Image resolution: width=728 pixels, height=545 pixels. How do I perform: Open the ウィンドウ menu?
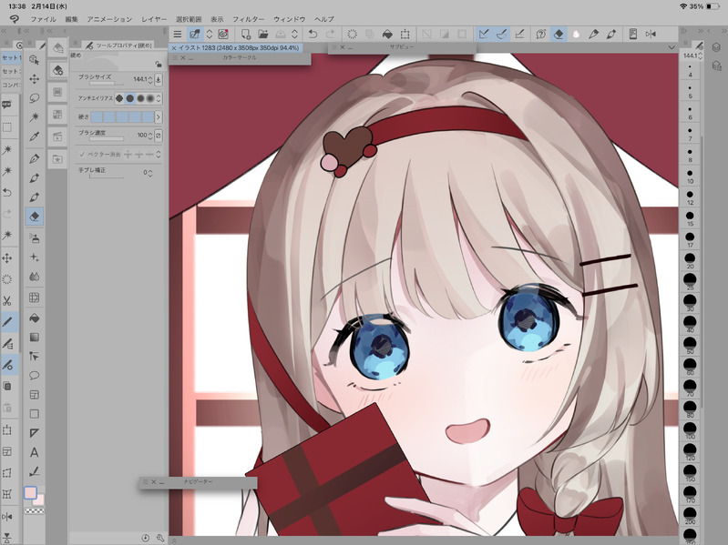tap(289, 19)
